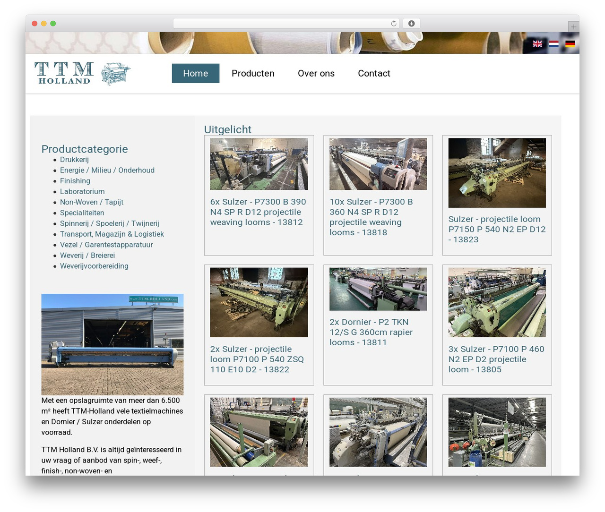
Task: Open 2x Dornier P2 TKN listing 13811
Action: pos(371,332)
